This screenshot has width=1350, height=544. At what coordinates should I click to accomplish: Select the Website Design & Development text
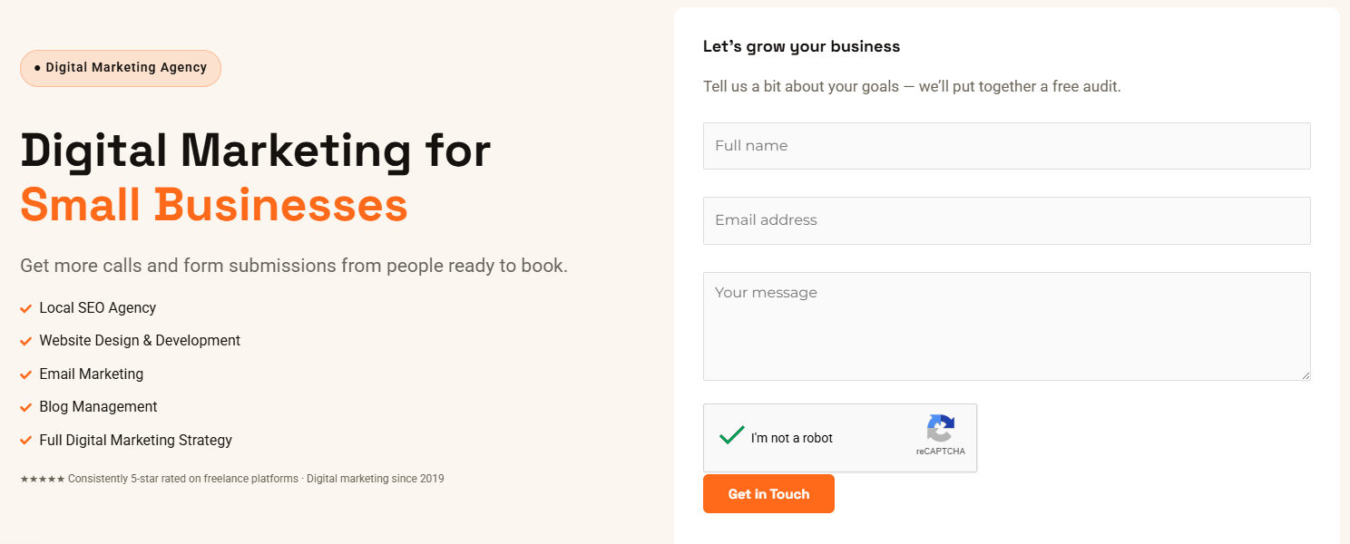[140, 341]
